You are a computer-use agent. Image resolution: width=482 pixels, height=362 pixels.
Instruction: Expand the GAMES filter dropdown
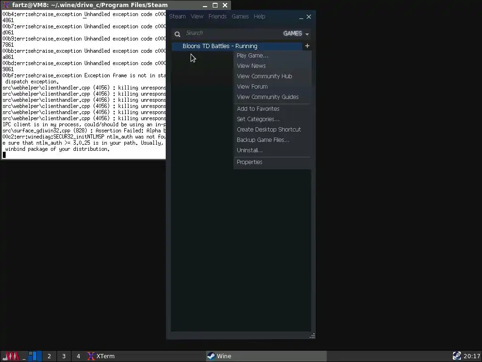tap(296, 33)
